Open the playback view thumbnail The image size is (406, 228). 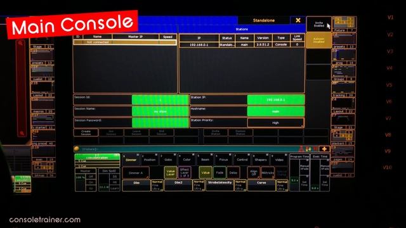pos(343,138)
